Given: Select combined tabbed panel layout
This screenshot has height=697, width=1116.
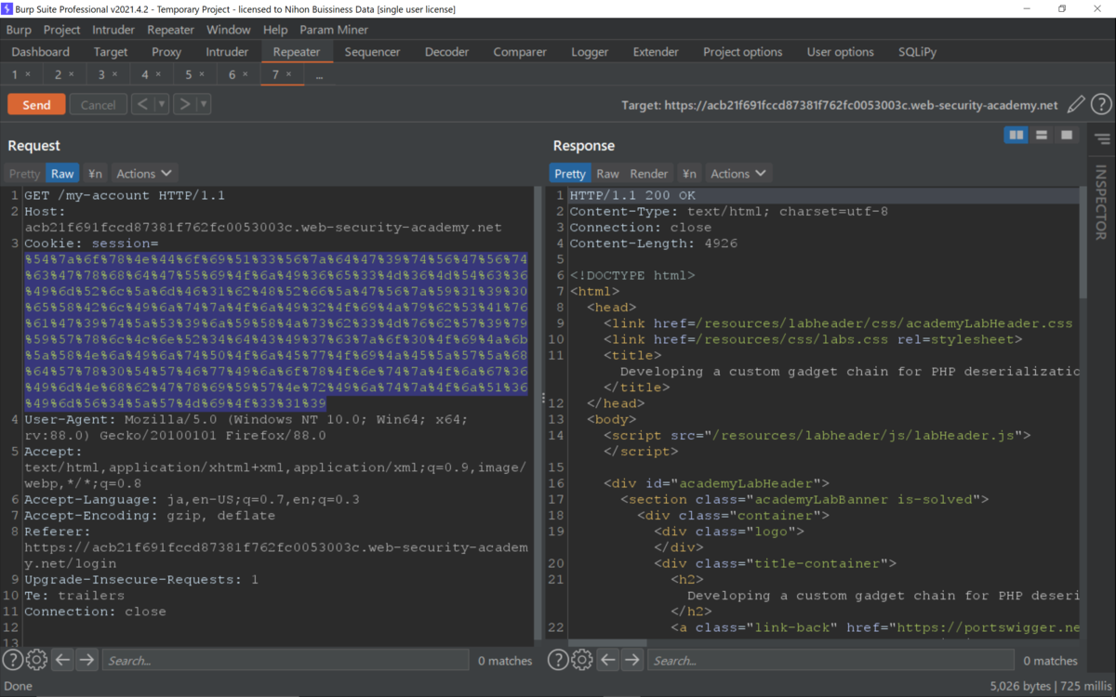Looking at the screenshot, I should point(1067,136).
